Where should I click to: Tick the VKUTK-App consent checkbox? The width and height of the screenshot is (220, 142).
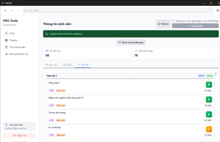[173, 21]
